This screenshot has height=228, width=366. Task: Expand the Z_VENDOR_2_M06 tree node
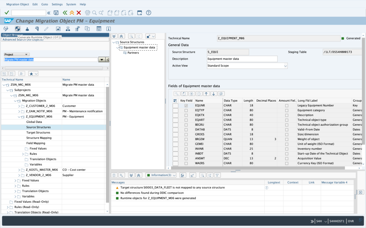(x=19, y=175)
